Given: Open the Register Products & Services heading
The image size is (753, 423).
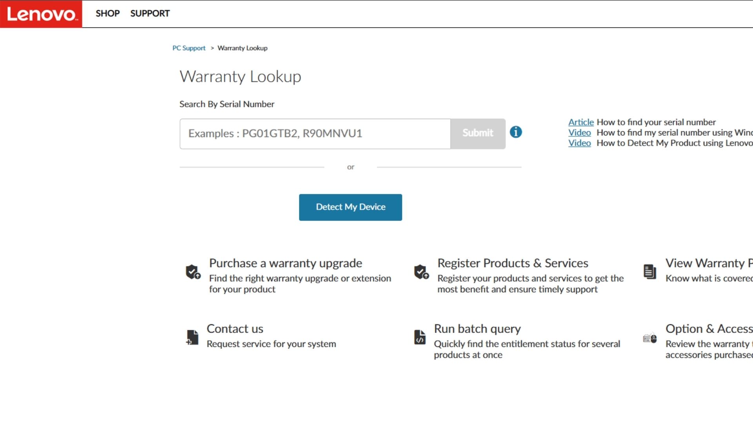Looking at the screenshot, I should (513, 263).
